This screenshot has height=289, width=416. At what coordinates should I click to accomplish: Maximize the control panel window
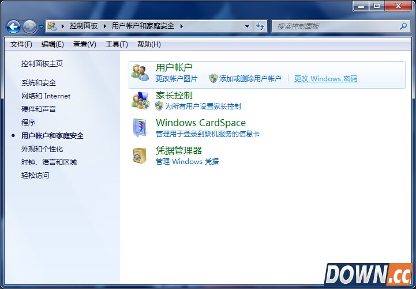tap(376, 6)
